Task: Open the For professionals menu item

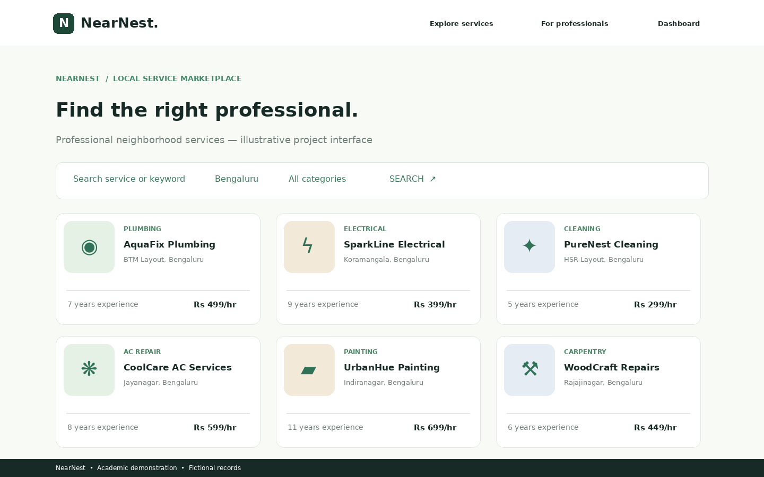Action: click(x=575, y=23)
